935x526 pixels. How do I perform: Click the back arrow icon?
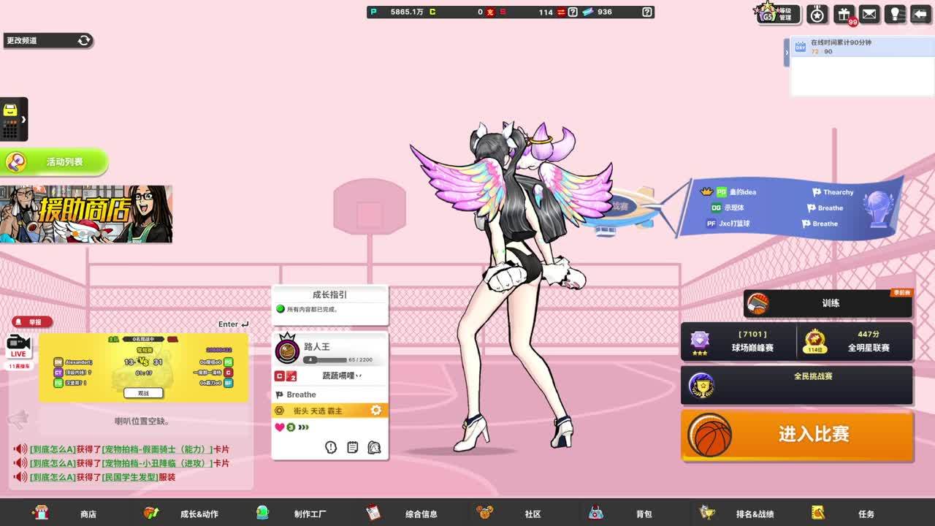pyautogui.click(x=920, y=14)
